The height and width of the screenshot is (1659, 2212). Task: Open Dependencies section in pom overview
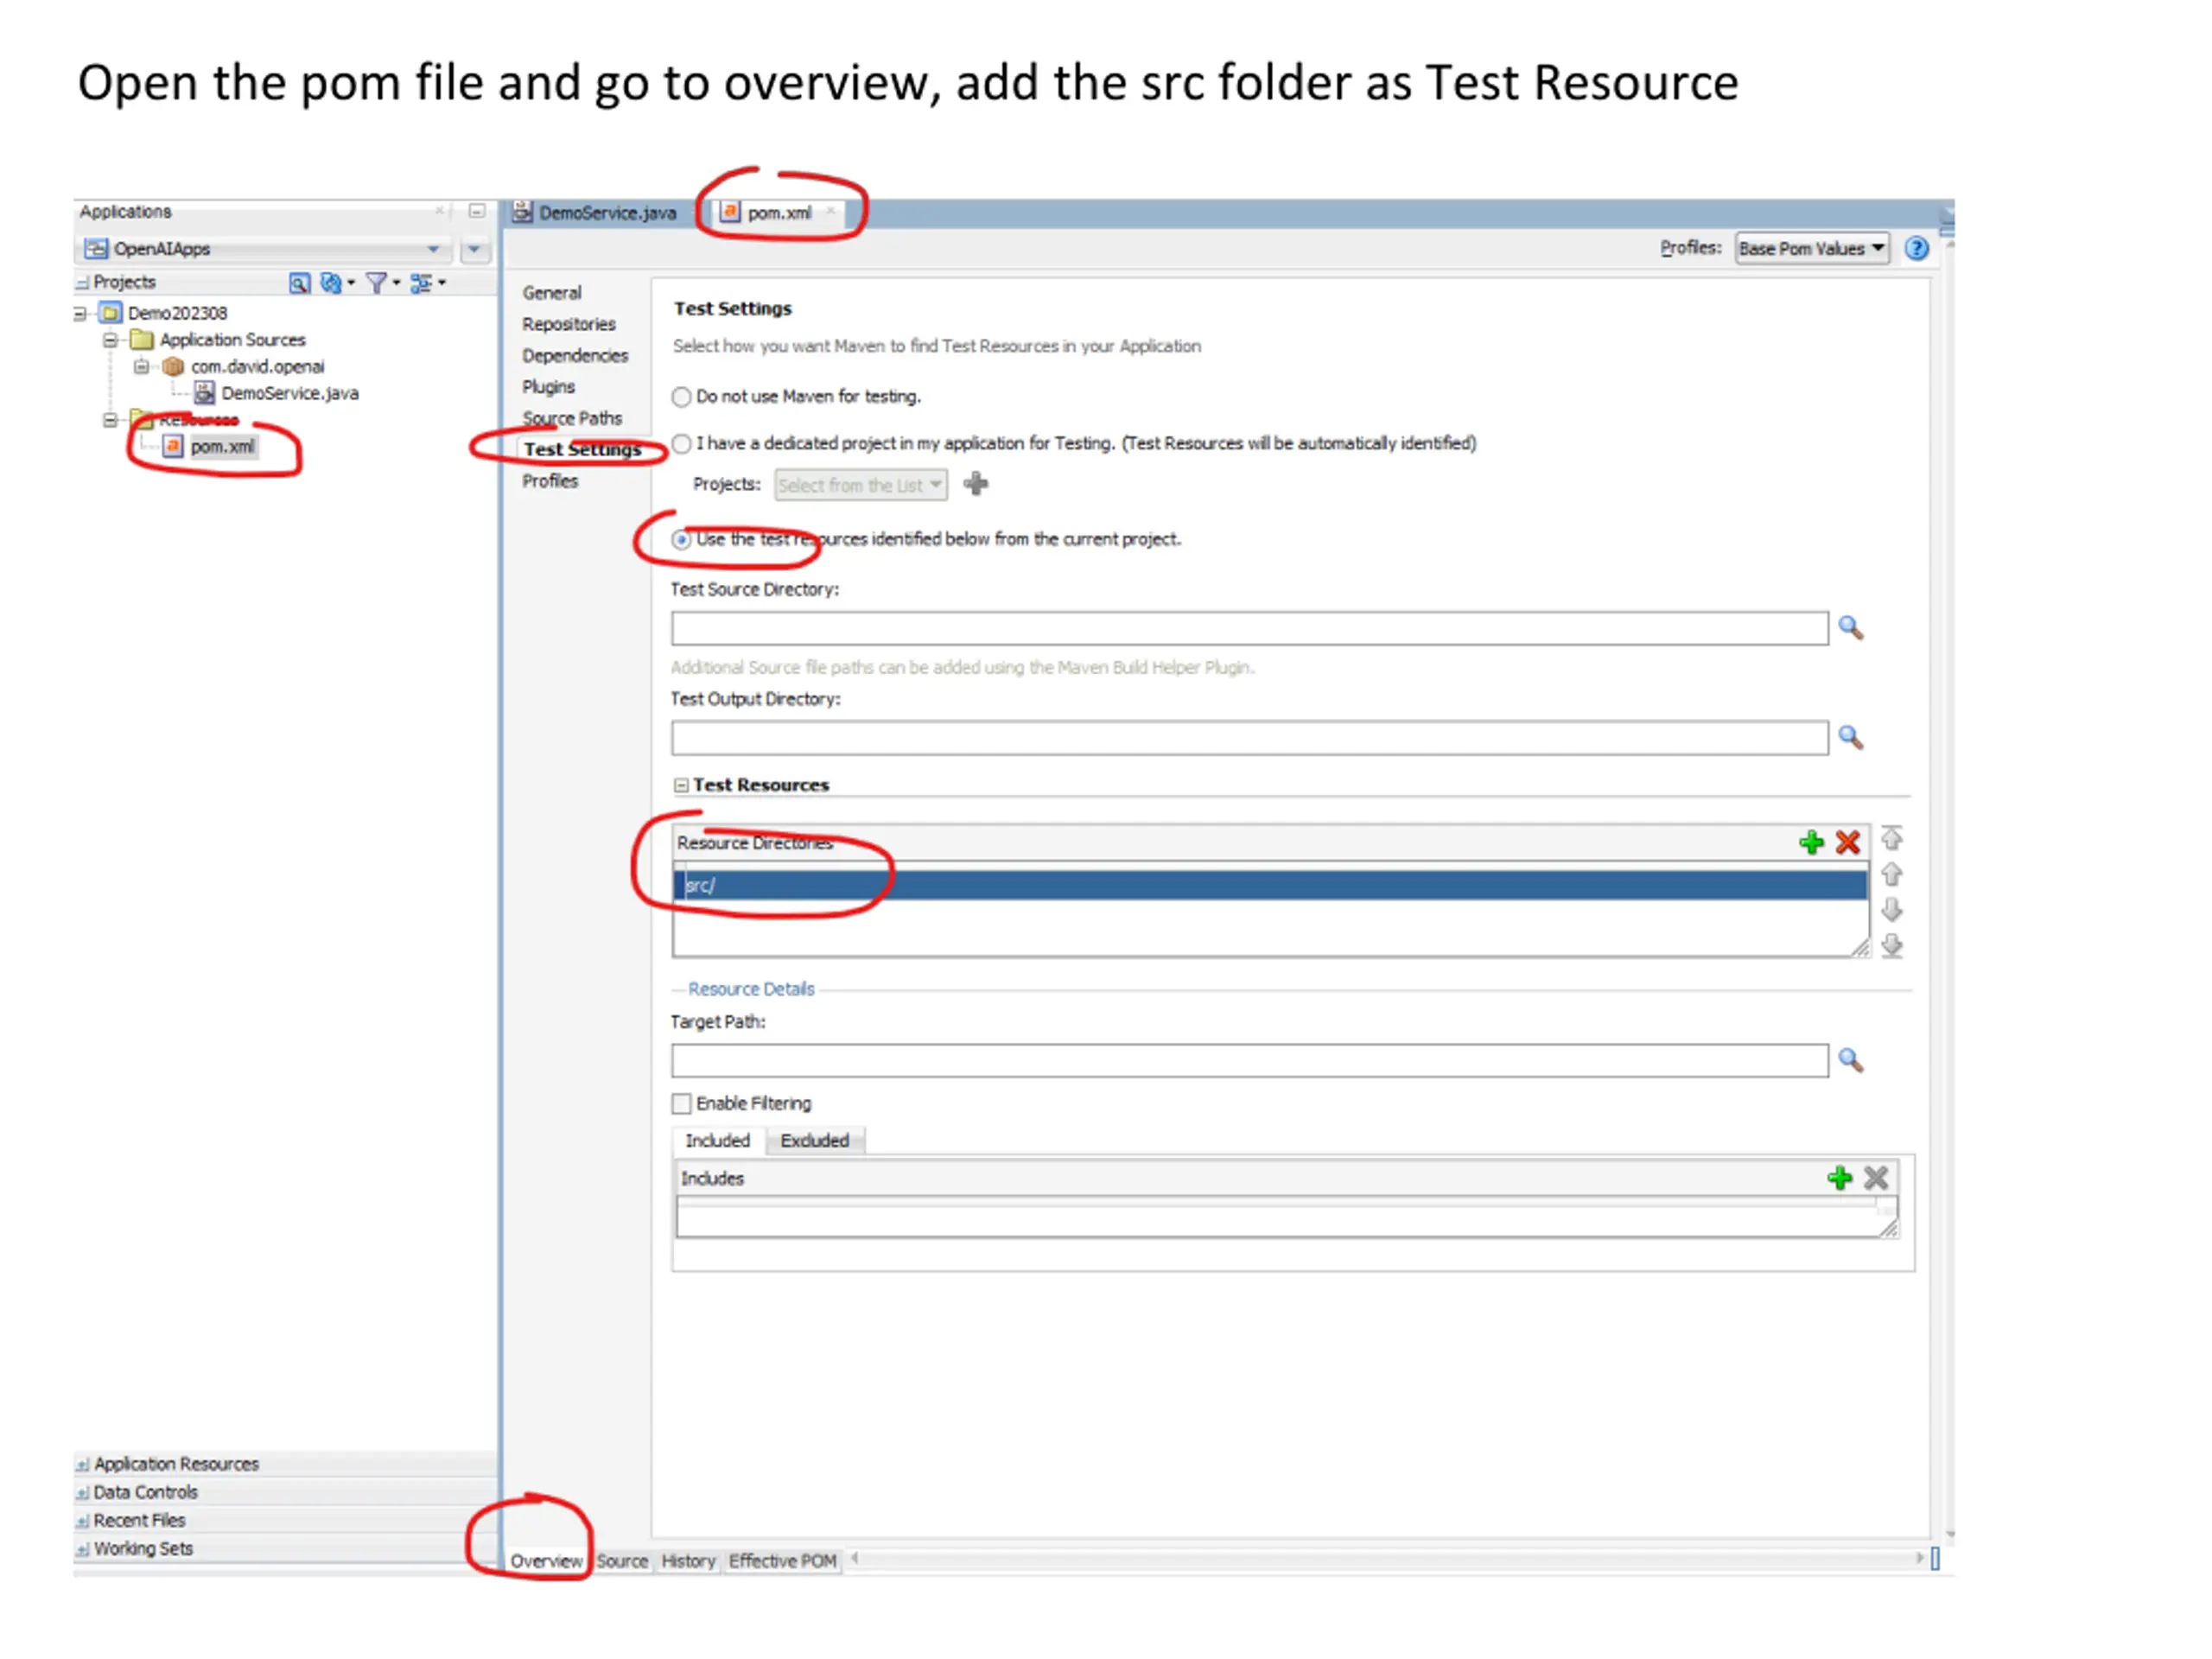(575, 355)
